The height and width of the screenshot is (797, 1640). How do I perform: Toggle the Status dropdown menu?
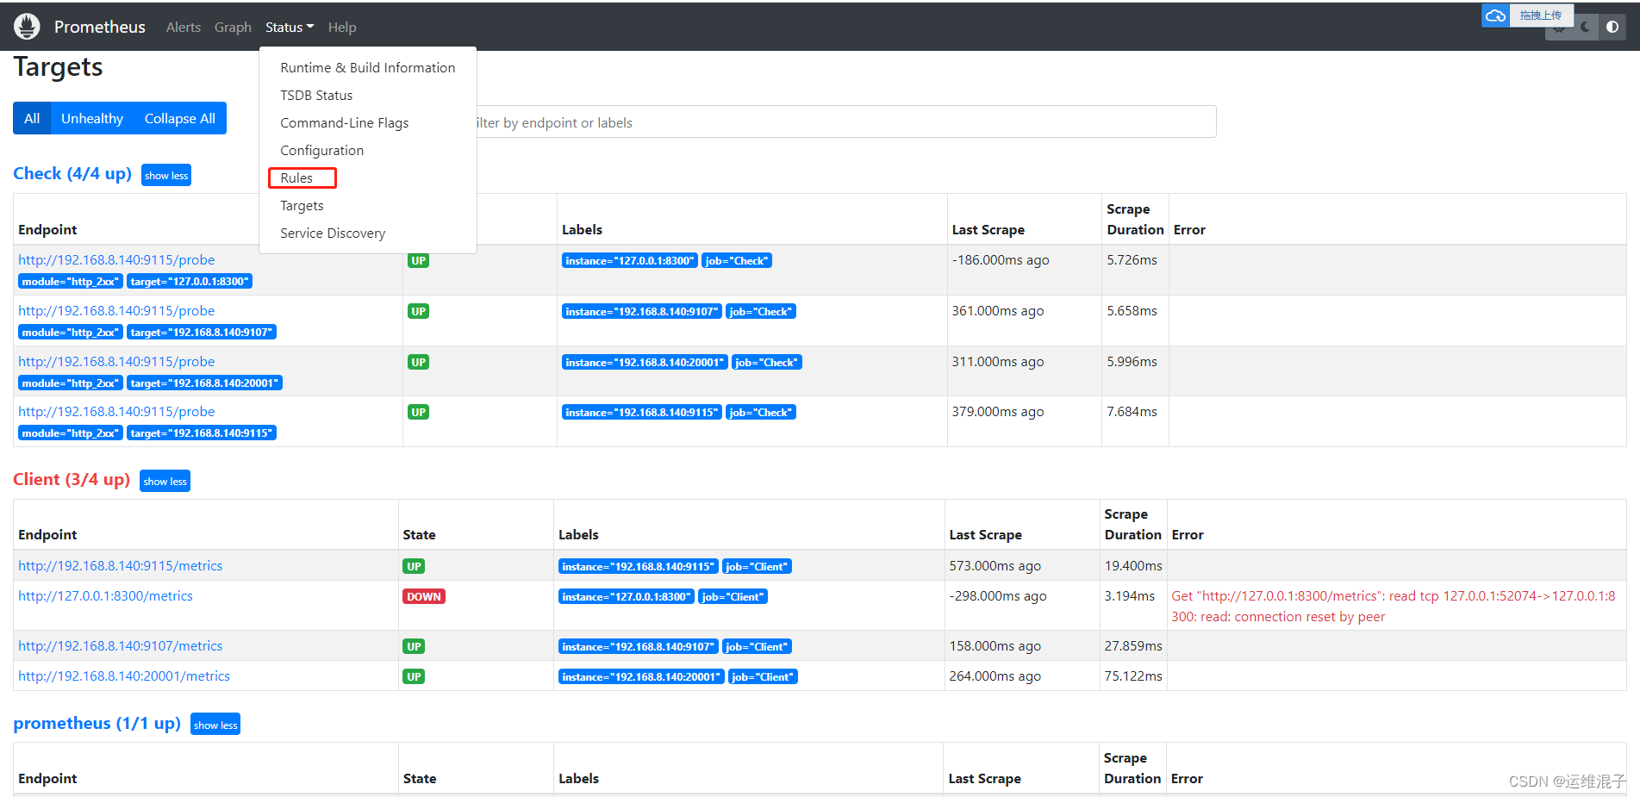click(x=290, y=28)
